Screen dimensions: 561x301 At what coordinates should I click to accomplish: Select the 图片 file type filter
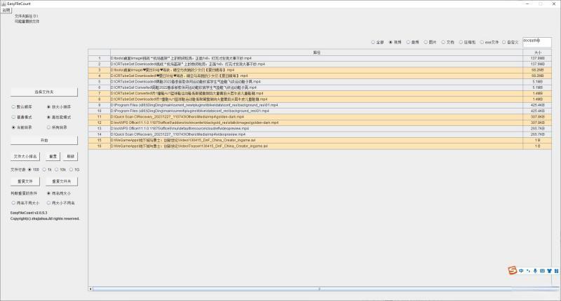(430, 42)
